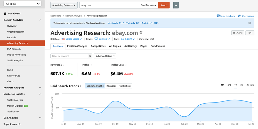258x129 pixels.
Task: Open the Root Domain dropdown
Action: (149, 5)
